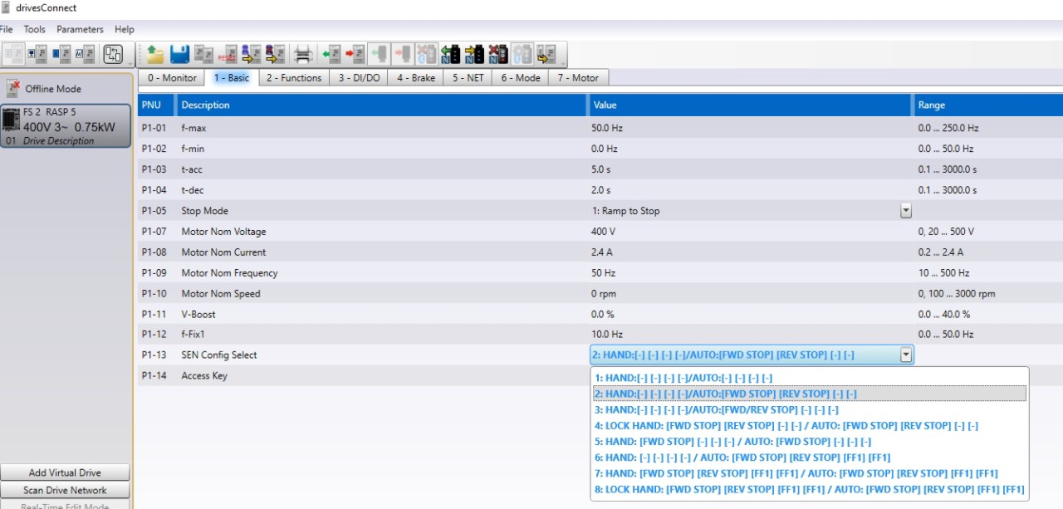Switch to the 7 - Motor tab
Screen dimensions: 1063x509
578,78
